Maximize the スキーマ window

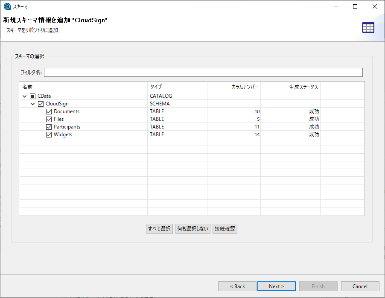coord(355,6)
